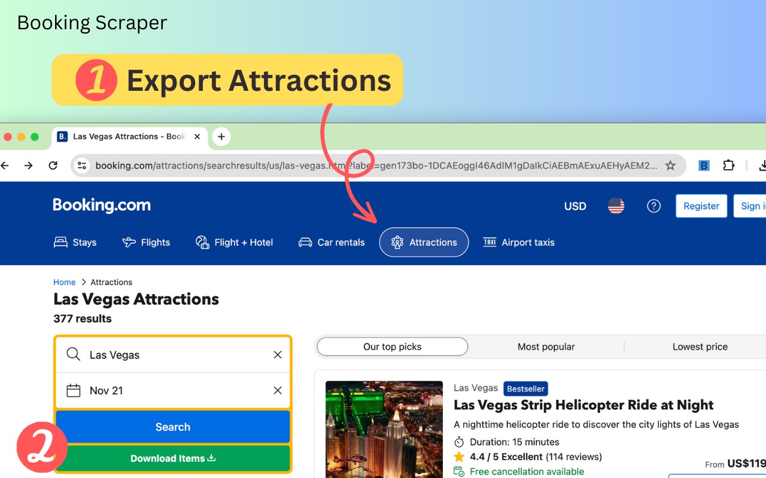Viewport: 766px width, 478px height.
Task: Open a new browser tab
Action: click(x=221, y=137)
